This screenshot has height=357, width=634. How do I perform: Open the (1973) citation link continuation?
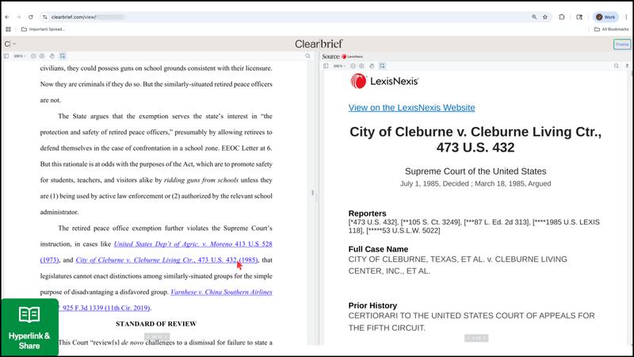49,260
